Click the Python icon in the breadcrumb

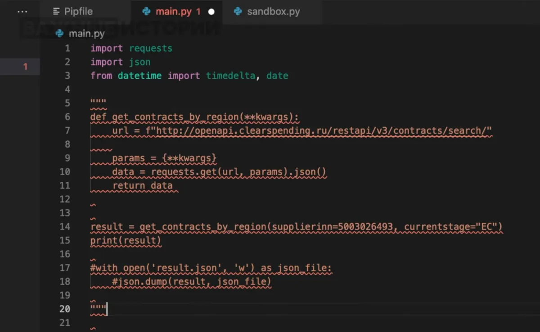click(59, 34)
